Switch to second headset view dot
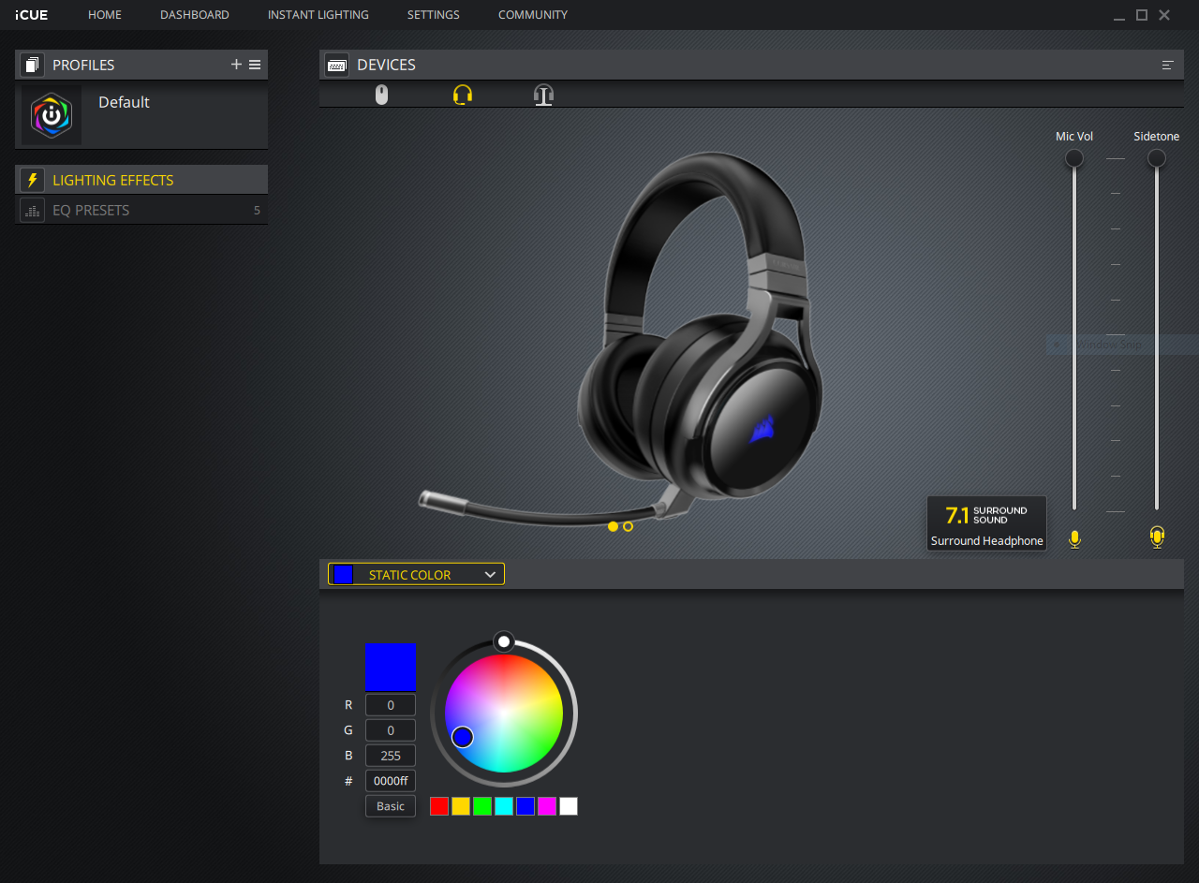1199x883 pixels. 628,526
